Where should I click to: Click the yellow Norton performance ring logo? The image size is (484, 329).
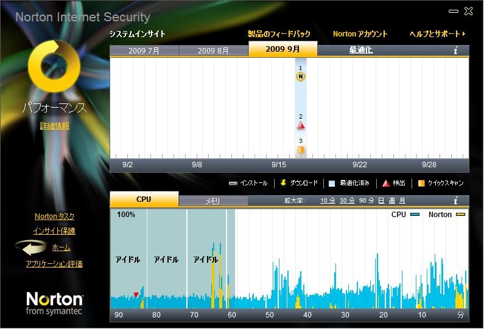pyautogui.click(x=54, y=66)
